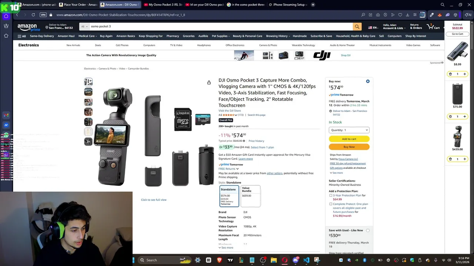
Task: Open the Cart icon in Amazon header
Action: (x=433, y=27)
